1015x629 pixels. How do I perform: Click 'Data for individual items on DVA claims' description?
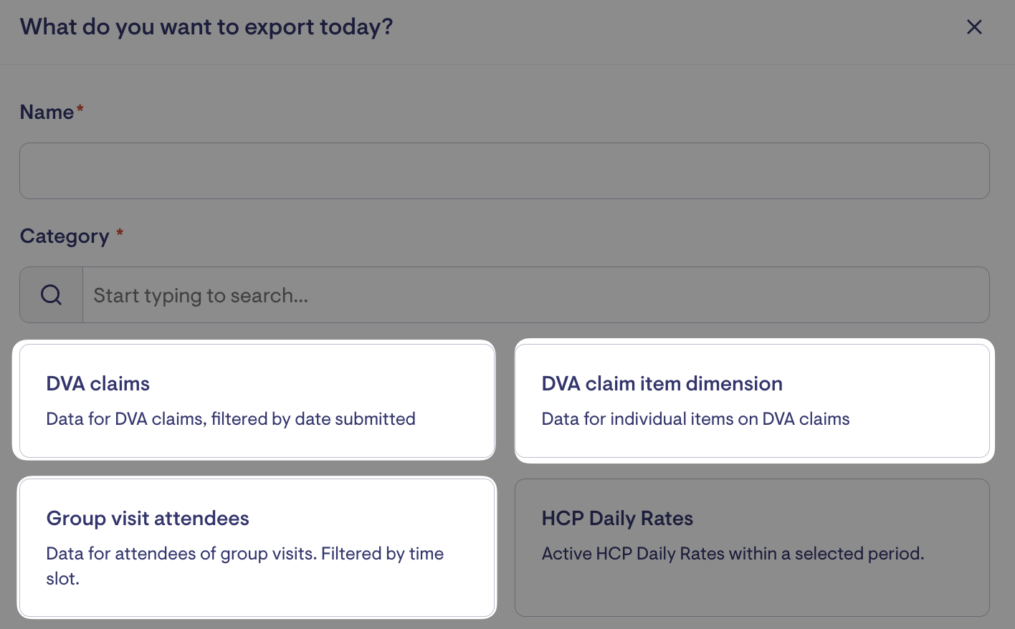pyautogui.click(x=695, y=419)
